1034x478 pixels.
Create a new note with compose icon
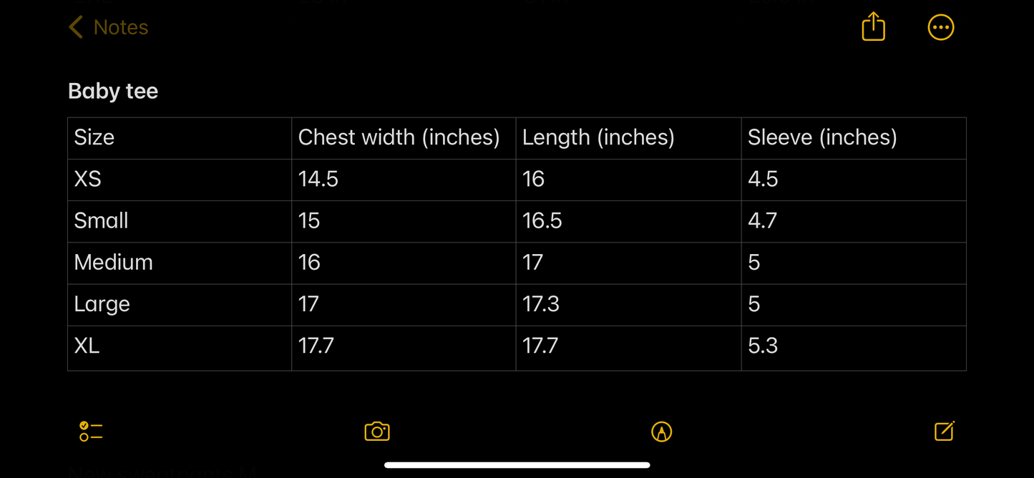pos(945,431)
